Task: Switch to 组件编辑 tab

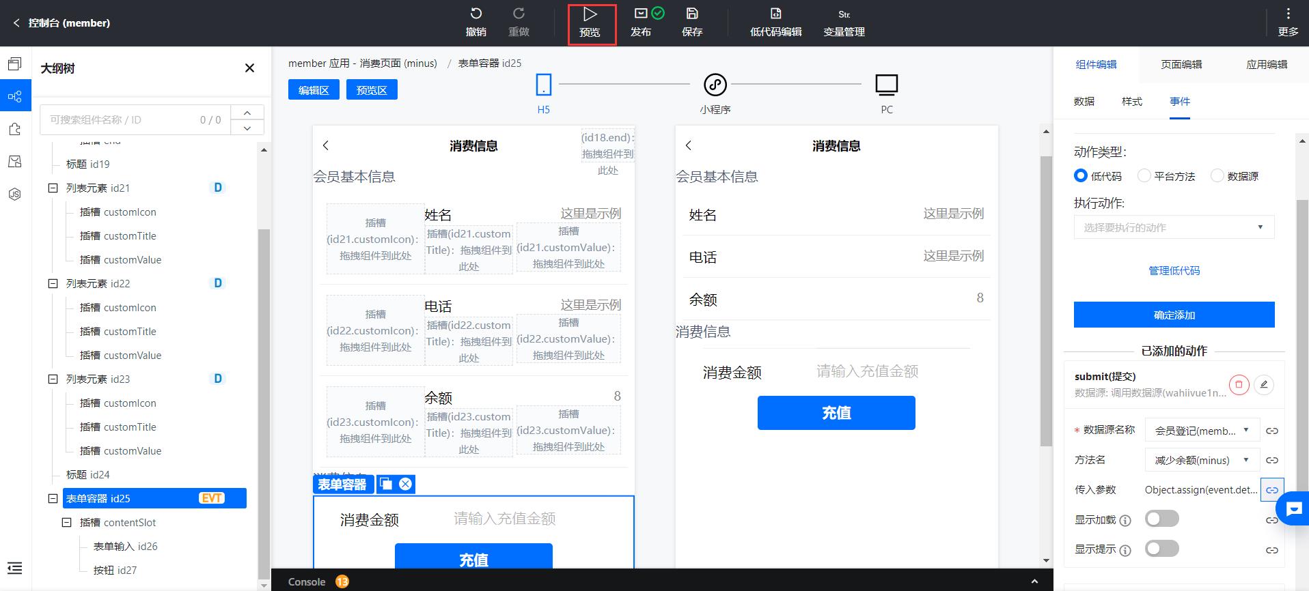Action: point(1096,64)
